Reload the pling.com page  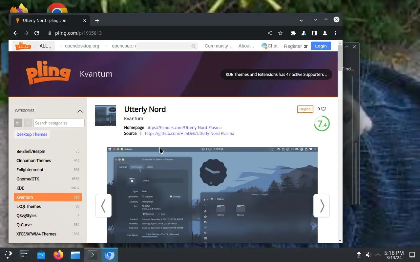coord(37,33)
